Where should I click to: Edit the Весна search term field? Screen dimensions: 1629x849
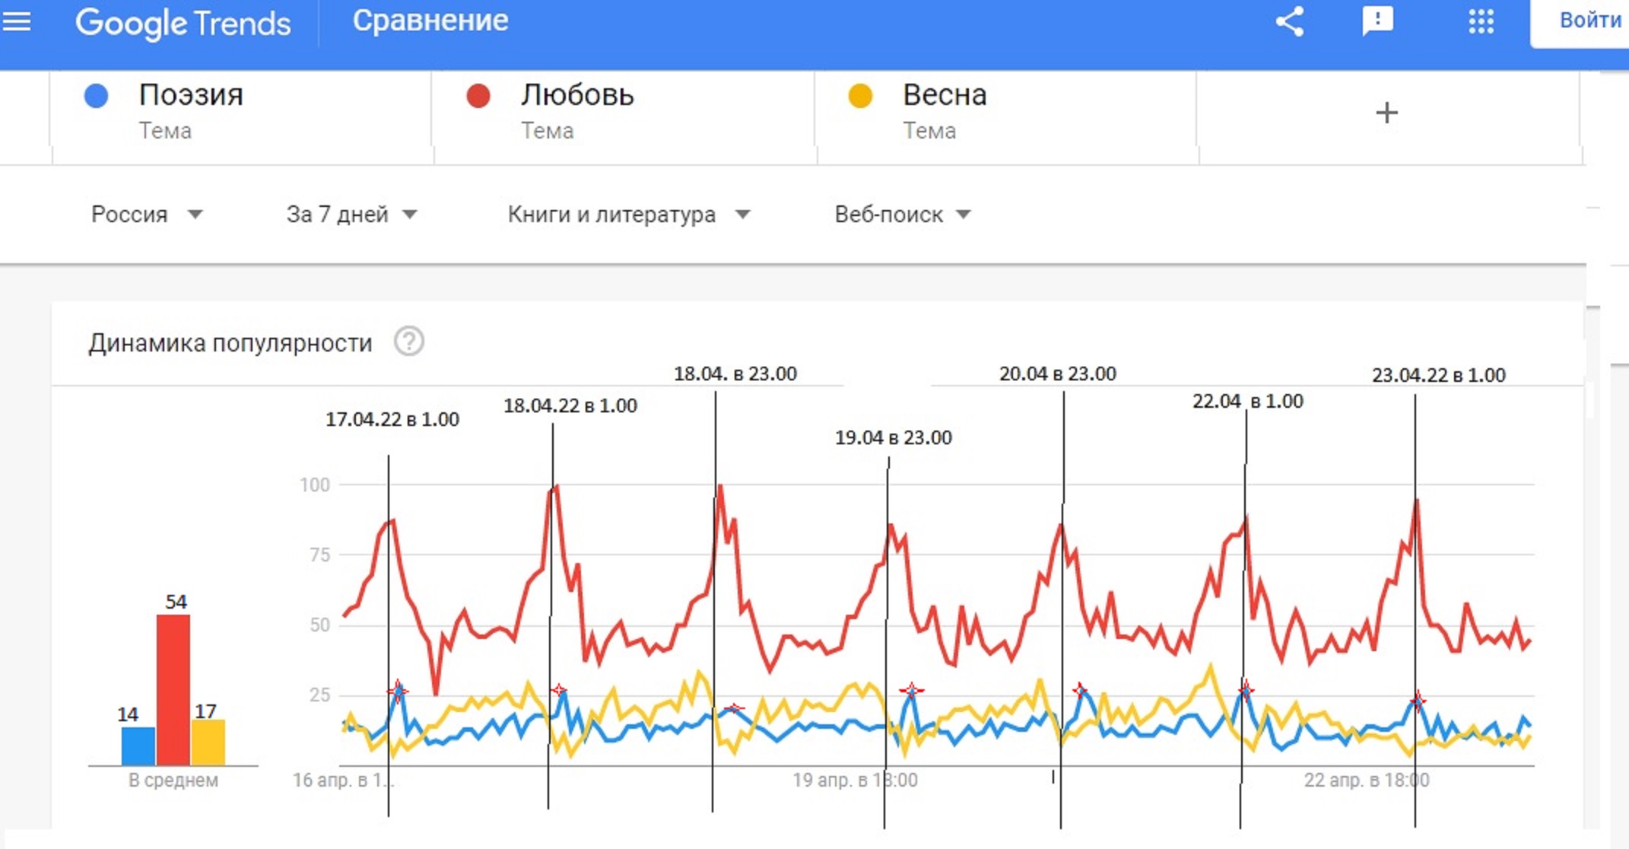point(1005,112)
